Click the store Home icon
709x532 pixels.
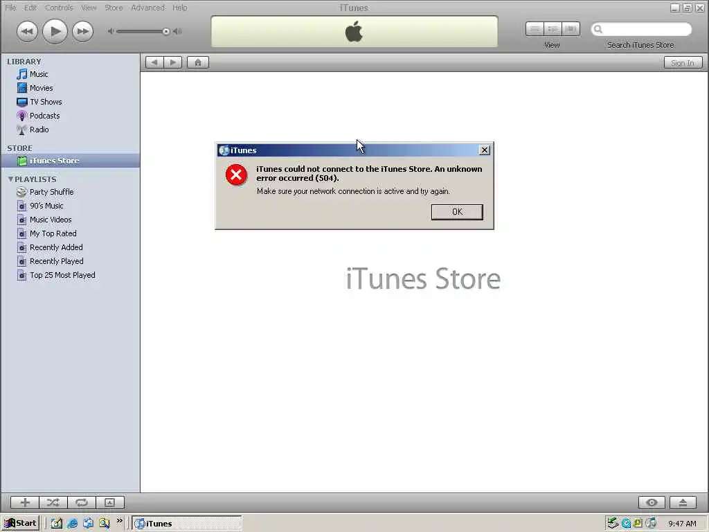click(198, 62)
